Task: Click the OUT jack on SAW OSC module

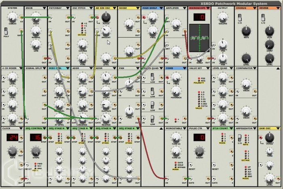Action: click(x=278, y=178)
